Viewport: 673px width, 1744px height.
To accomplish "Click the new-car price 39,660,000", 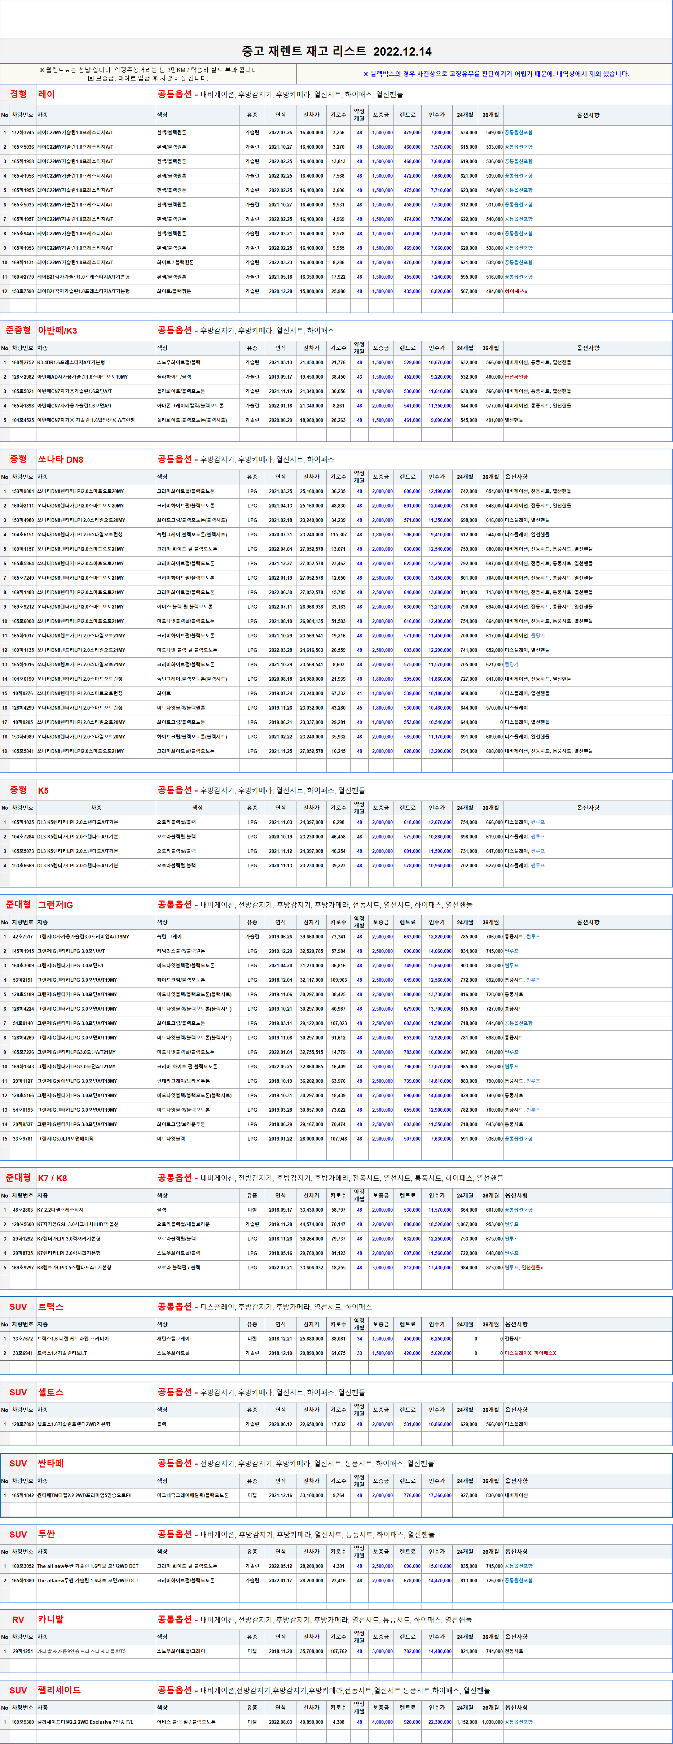I will point(311,937).
